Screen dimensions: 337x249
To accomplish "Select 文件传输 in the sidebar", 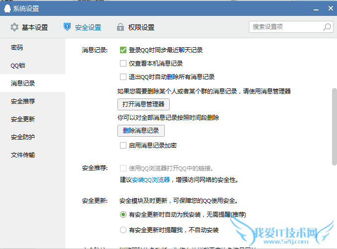I will (x=32, y=155).
